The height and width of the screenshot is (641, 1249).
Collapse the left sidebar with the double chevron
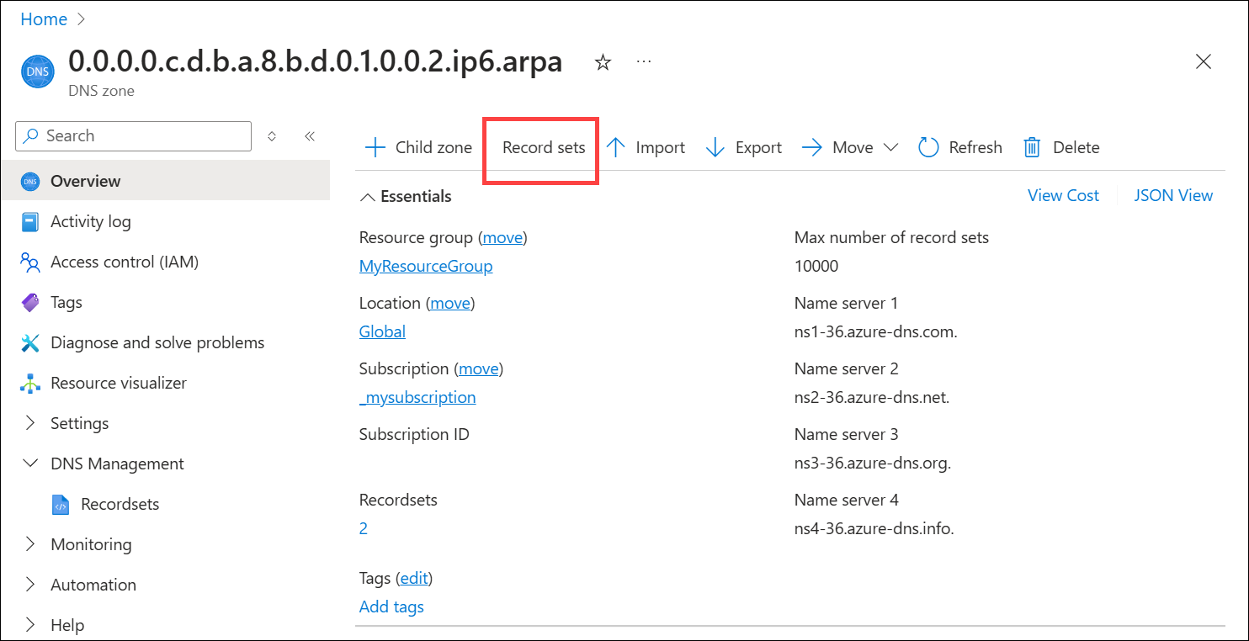click(309, 135)
